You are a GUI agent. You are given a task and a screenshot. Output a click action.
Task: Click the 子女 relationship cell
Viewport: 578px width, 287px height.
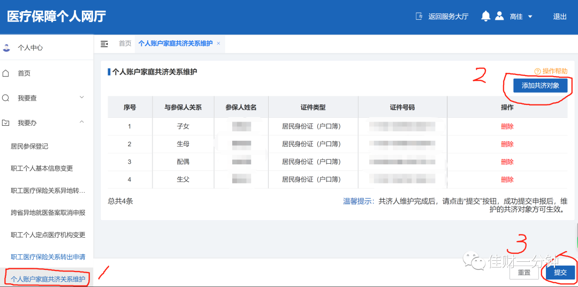click(183, 126)
